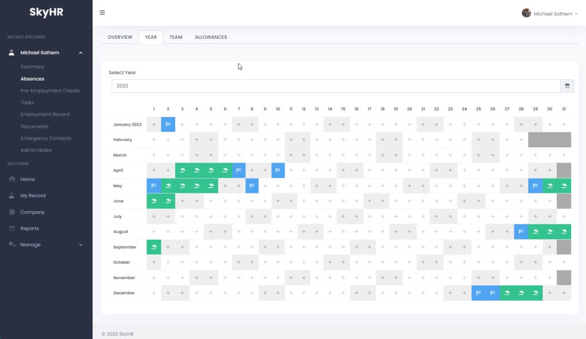Open the calendar picker icon beside year field
586x339 pixels.
tap(567, 86)
